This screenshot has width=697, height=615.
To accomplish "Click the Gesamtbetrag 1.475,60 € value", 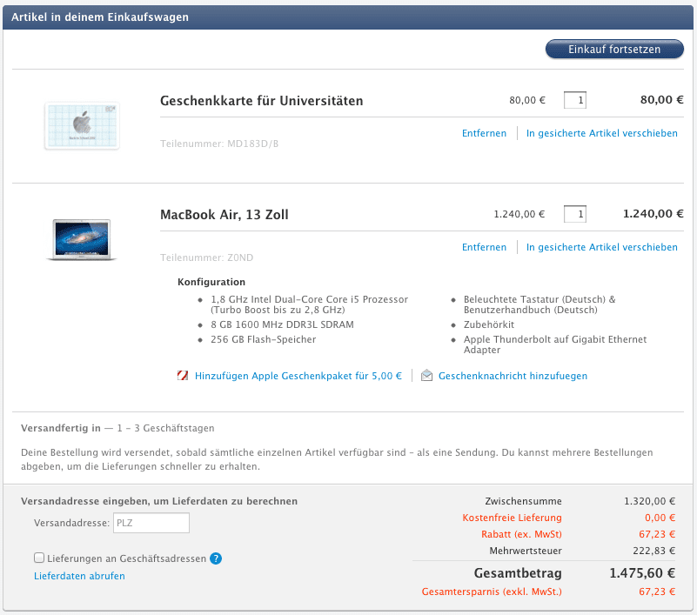I will [x=642, y=573].
